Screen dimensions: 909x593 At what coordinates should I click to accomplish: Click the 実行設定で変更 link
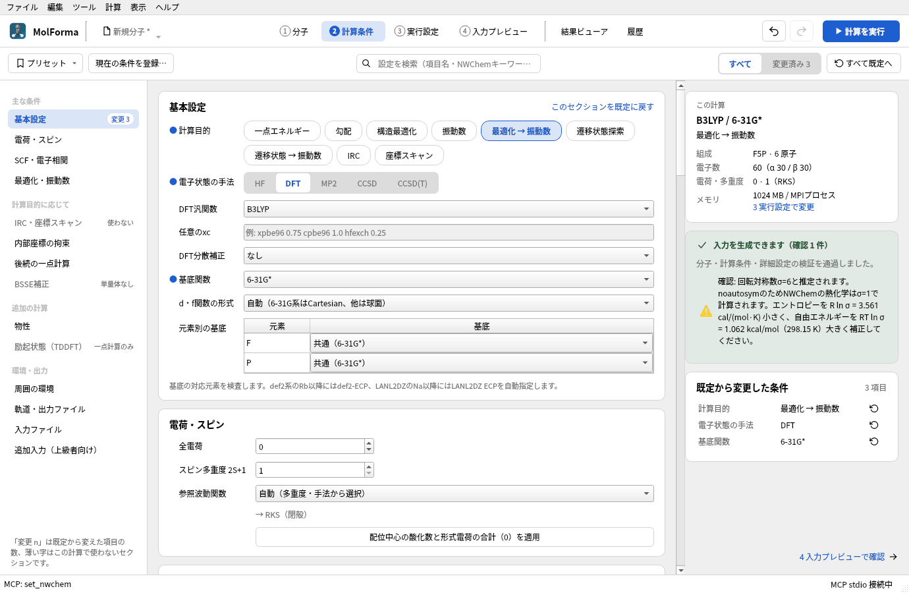point(783,207)
